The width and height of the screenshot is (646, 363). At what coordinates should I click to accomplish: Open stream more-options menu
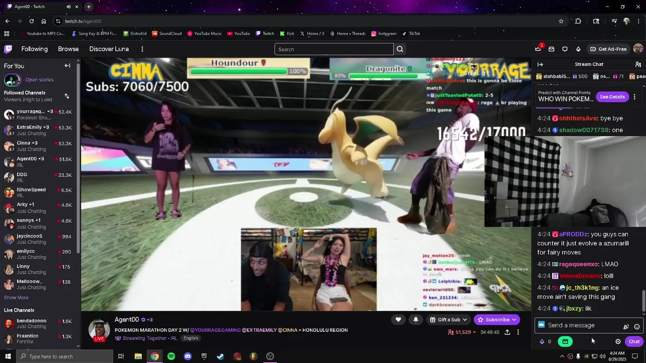pos(518,332)
